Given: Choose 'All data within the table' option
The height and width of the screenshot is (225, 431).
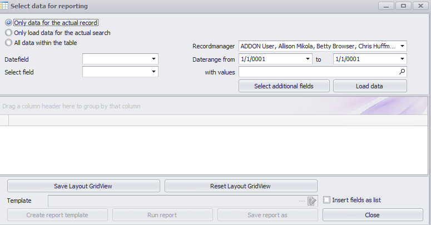Looking at the screenshot, I should click(8, 43).
